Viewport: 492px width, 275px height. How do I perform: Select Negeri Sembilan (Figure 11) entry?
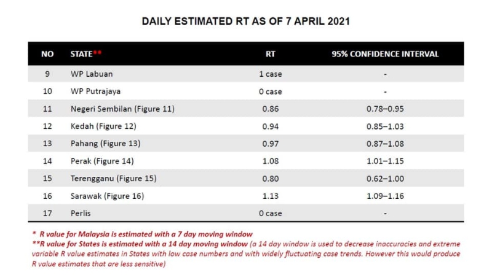pyautogui.click(x=122, y=109)
